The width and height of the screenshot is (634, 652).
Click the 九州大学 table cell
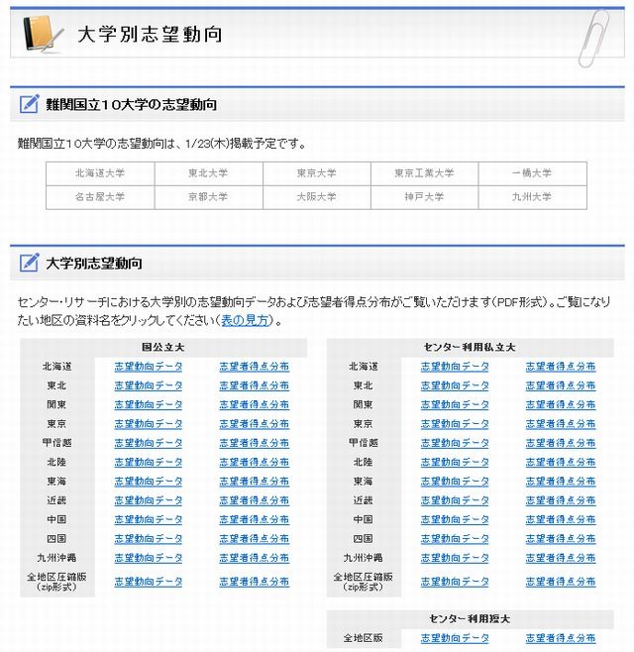(532, 197)
